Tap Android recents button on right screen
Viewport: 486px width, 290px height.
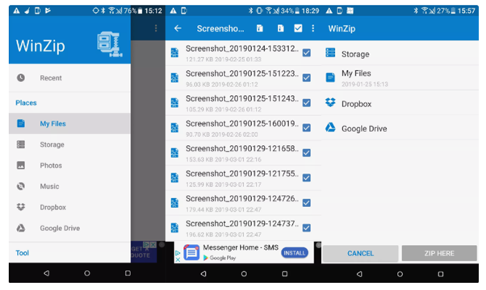tap(441, 274)
